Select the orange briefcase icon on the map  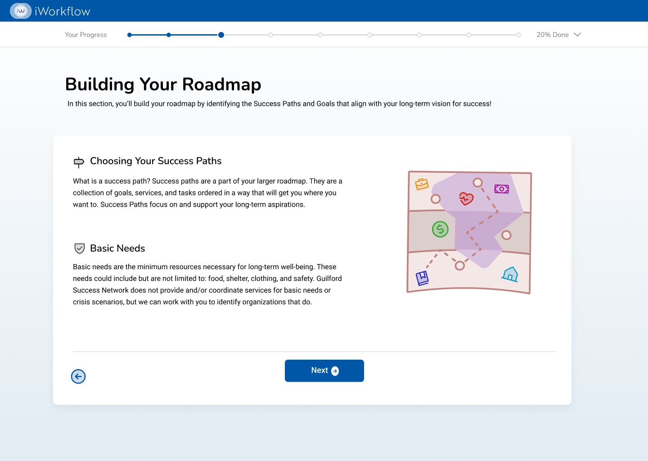click(x=422, y=184)
